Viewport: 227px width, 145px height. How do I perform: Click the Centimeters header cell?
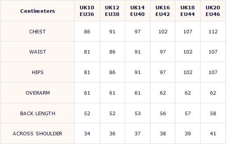[37, 11]
